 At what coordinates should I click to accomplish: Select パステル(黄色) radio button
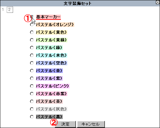click(32, 32)
